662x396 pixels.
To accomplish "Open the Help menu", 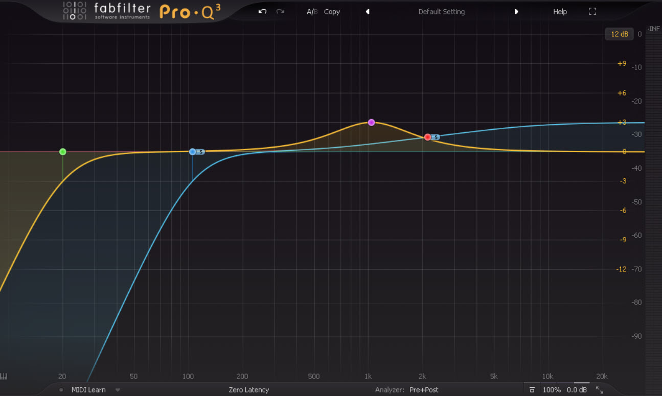I will coord(560,12).
